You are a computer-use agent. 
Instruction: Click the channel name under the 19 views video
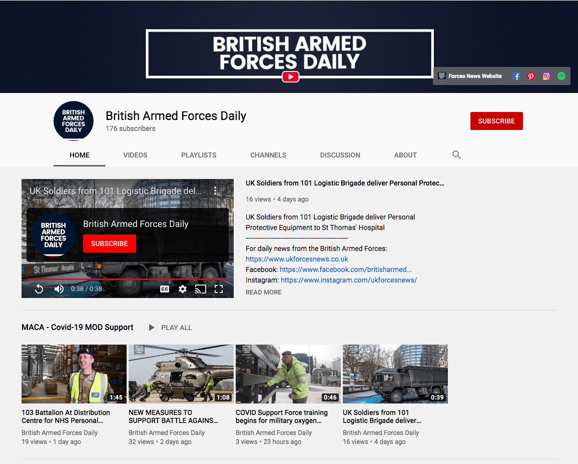tap(60, 432)
